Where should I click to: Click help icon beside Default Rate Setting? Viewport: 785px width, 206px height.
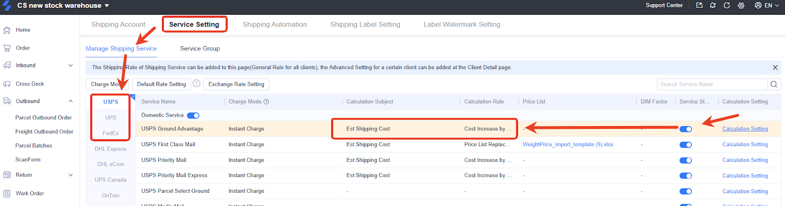pyautogui.click(x=196, y=83)
